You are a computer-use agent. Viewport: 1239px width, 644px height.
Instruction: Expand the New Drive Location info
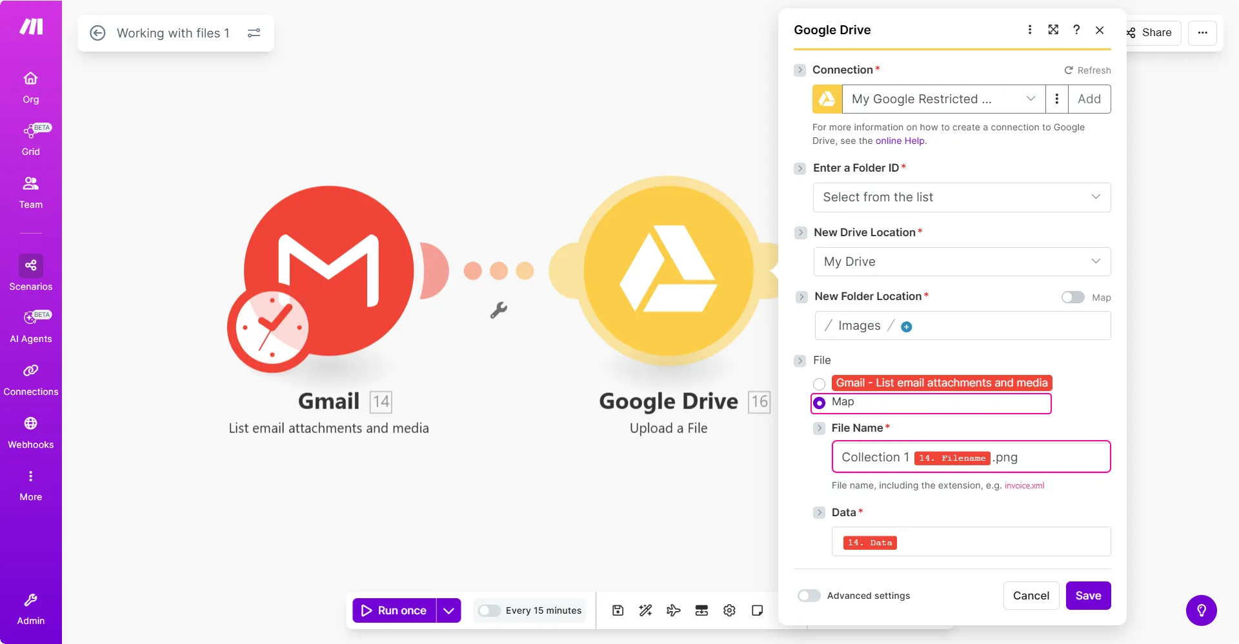801,232
